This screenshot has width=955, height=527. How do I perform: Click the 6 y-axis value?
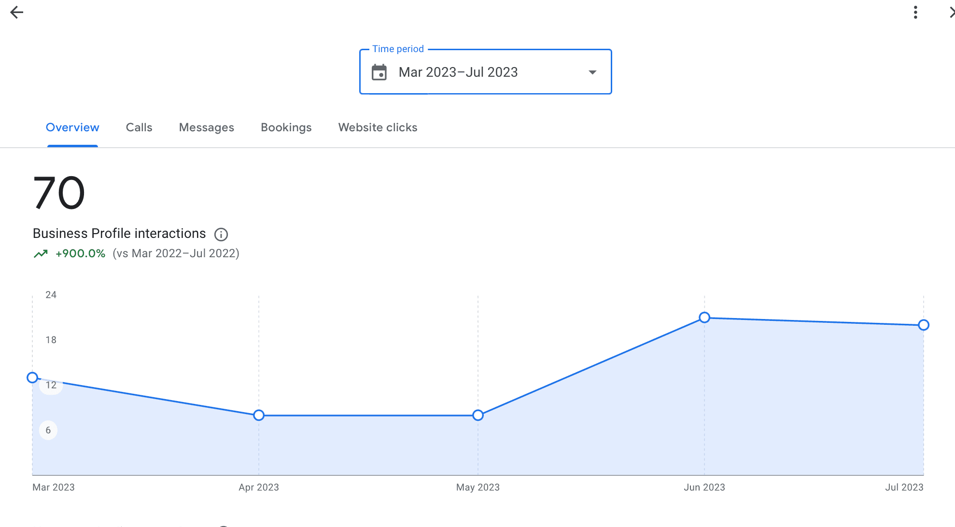tap(48, 430)
